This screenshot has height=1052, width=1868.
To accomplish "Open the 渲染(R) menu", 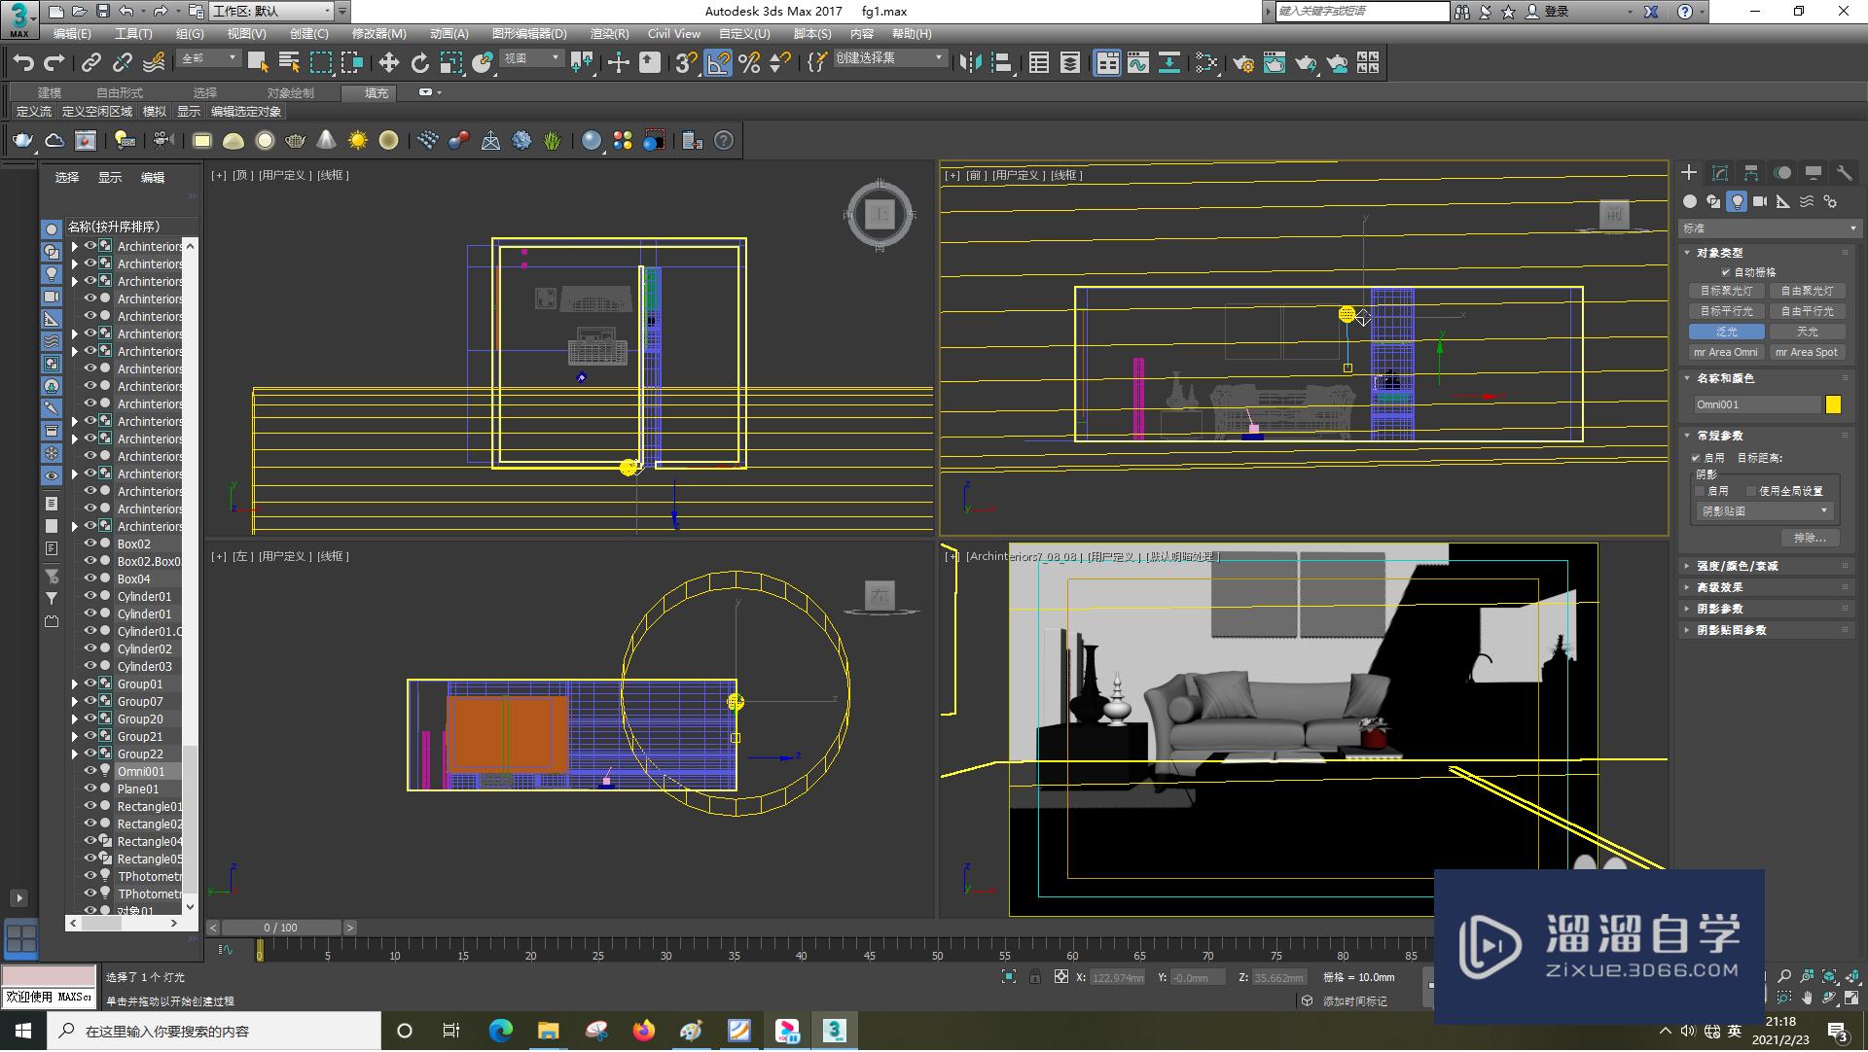I will pos(609,33).
